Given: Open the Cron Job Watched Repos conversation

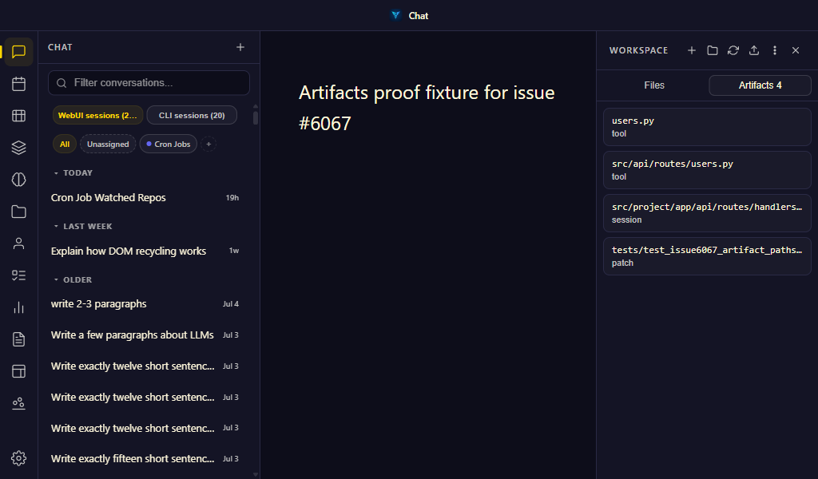Looking at the screenshot, I should pyautogui.click(x=145, y=197).
